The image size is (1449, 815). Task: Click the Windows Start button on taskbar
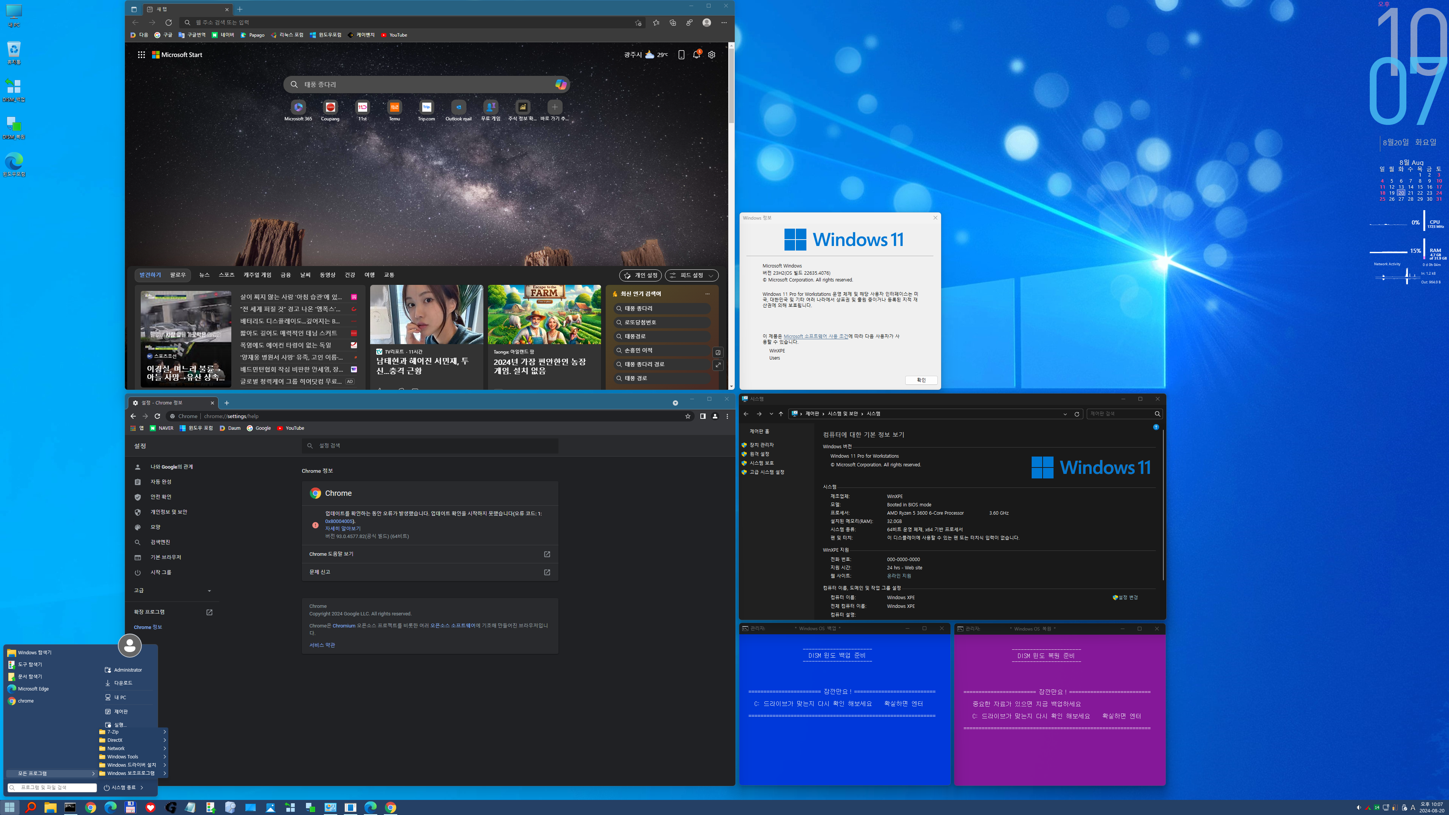coord(9,808)
